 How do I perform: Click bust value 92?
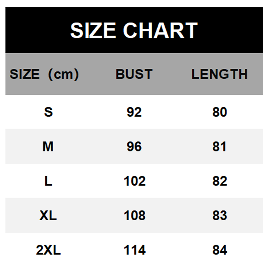pyautogui.click(x=134, y=112)
